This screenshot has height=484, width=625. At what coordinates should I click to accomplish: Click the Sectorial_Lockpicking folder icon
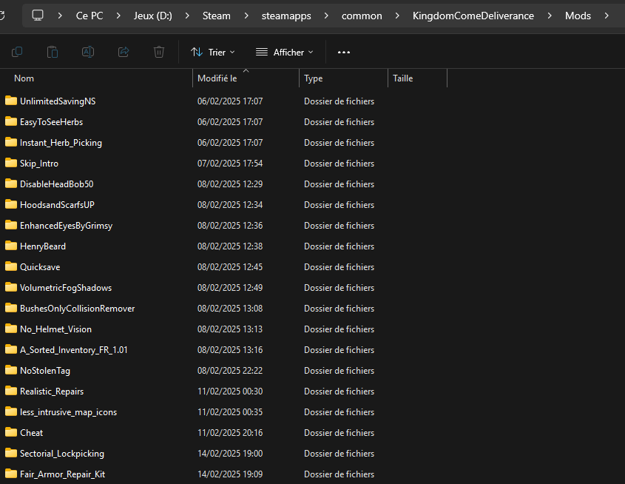11,453
